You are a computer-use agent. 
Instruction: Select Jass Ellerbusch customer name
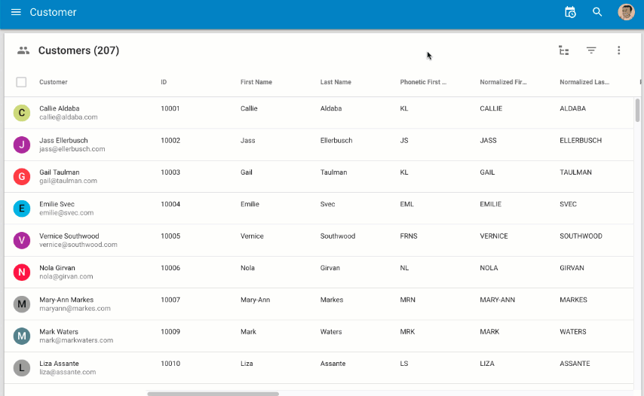[63, 140]
